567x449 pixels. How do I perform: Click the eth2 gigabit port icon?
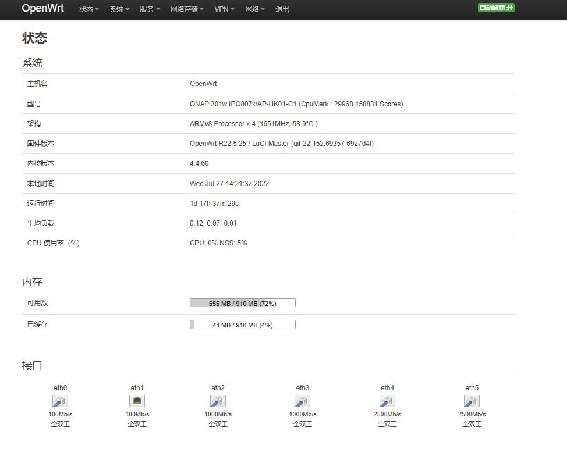pyautogui.click(x=218, y=401)
